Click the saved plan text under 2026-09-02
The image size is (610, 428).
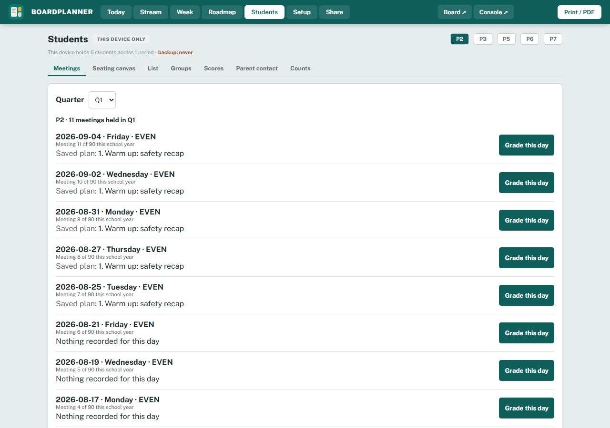pos(120,191)
